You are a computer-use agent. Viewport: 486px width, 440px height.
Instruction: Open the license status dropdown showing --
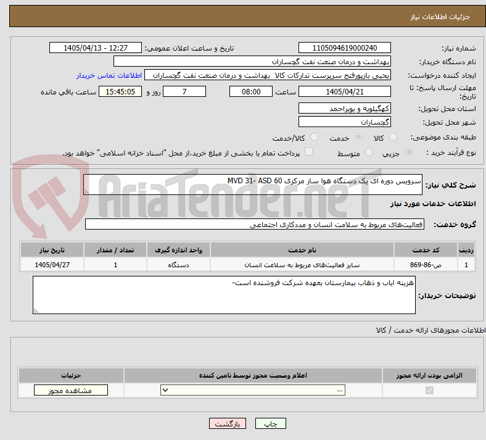click(253, 391)
